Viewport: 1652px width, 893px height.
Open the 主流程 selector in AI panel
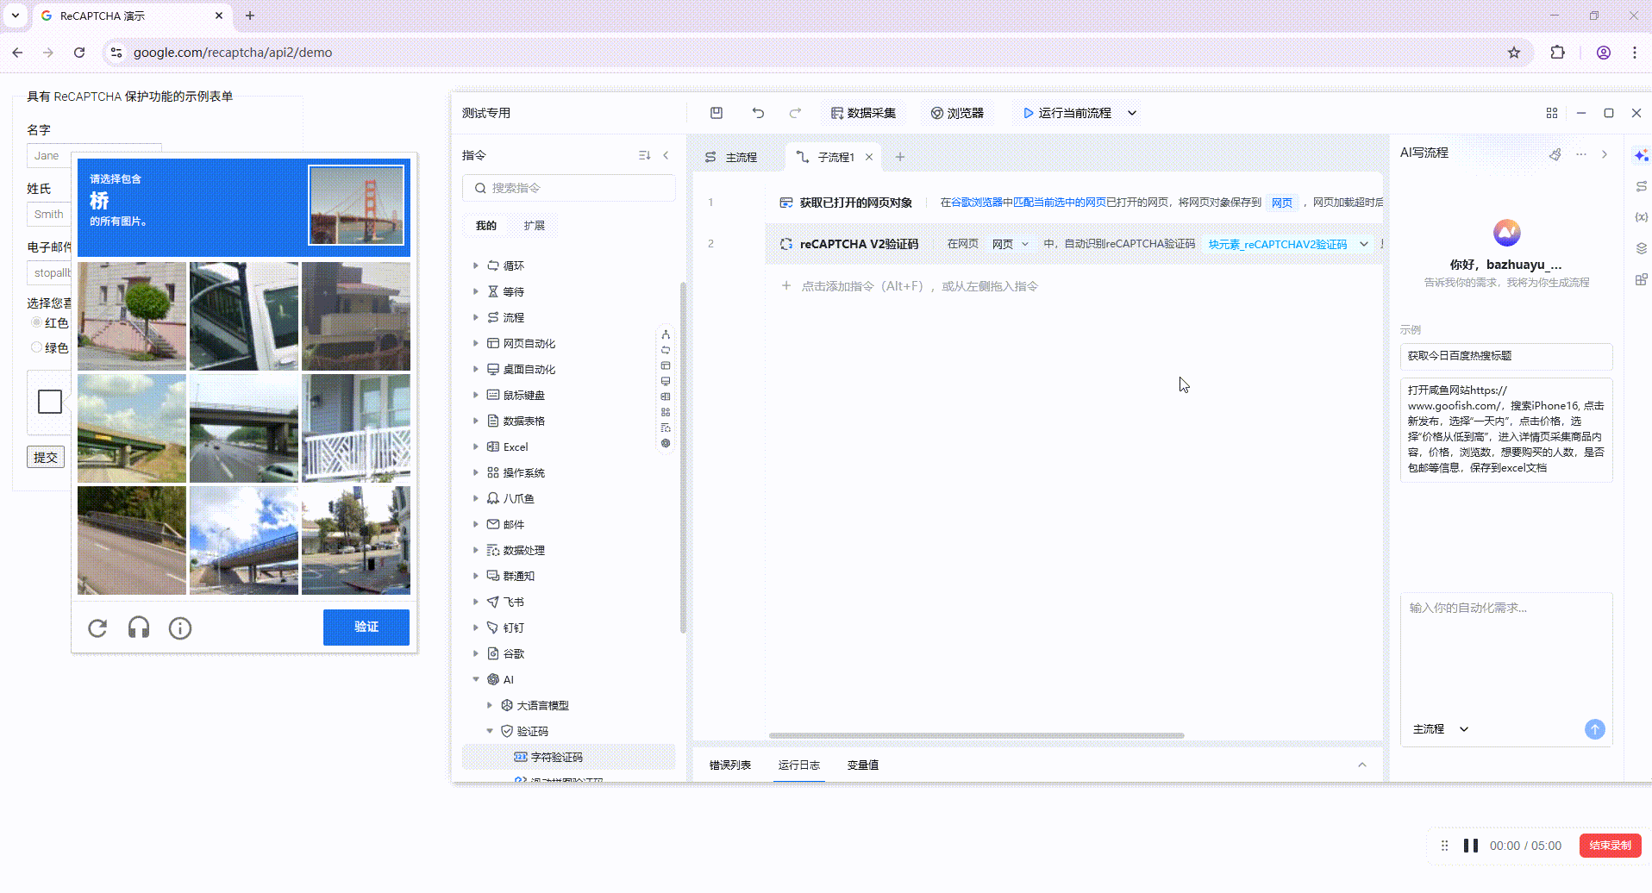coord(1440,729)
